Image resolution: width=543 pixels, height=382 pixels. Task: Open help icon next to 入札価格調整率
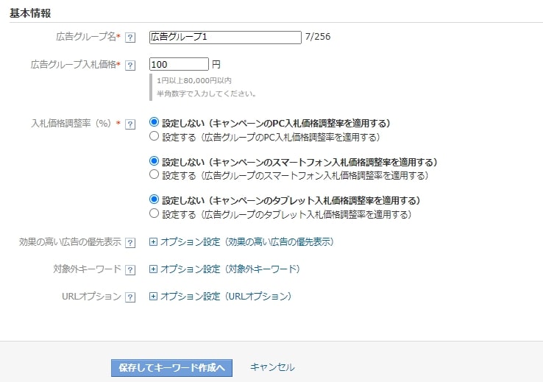(x=129, y=124)
